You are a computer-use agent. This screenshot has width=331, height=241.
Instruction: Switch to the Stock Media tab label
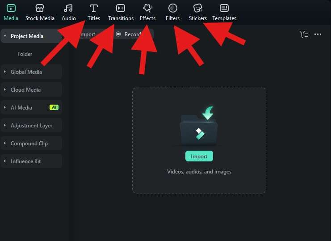click(40, 18)
